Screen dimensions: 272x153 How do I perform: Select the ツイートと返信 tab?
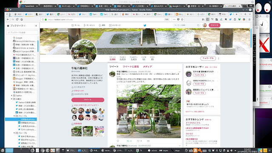(x=130, y=67)
